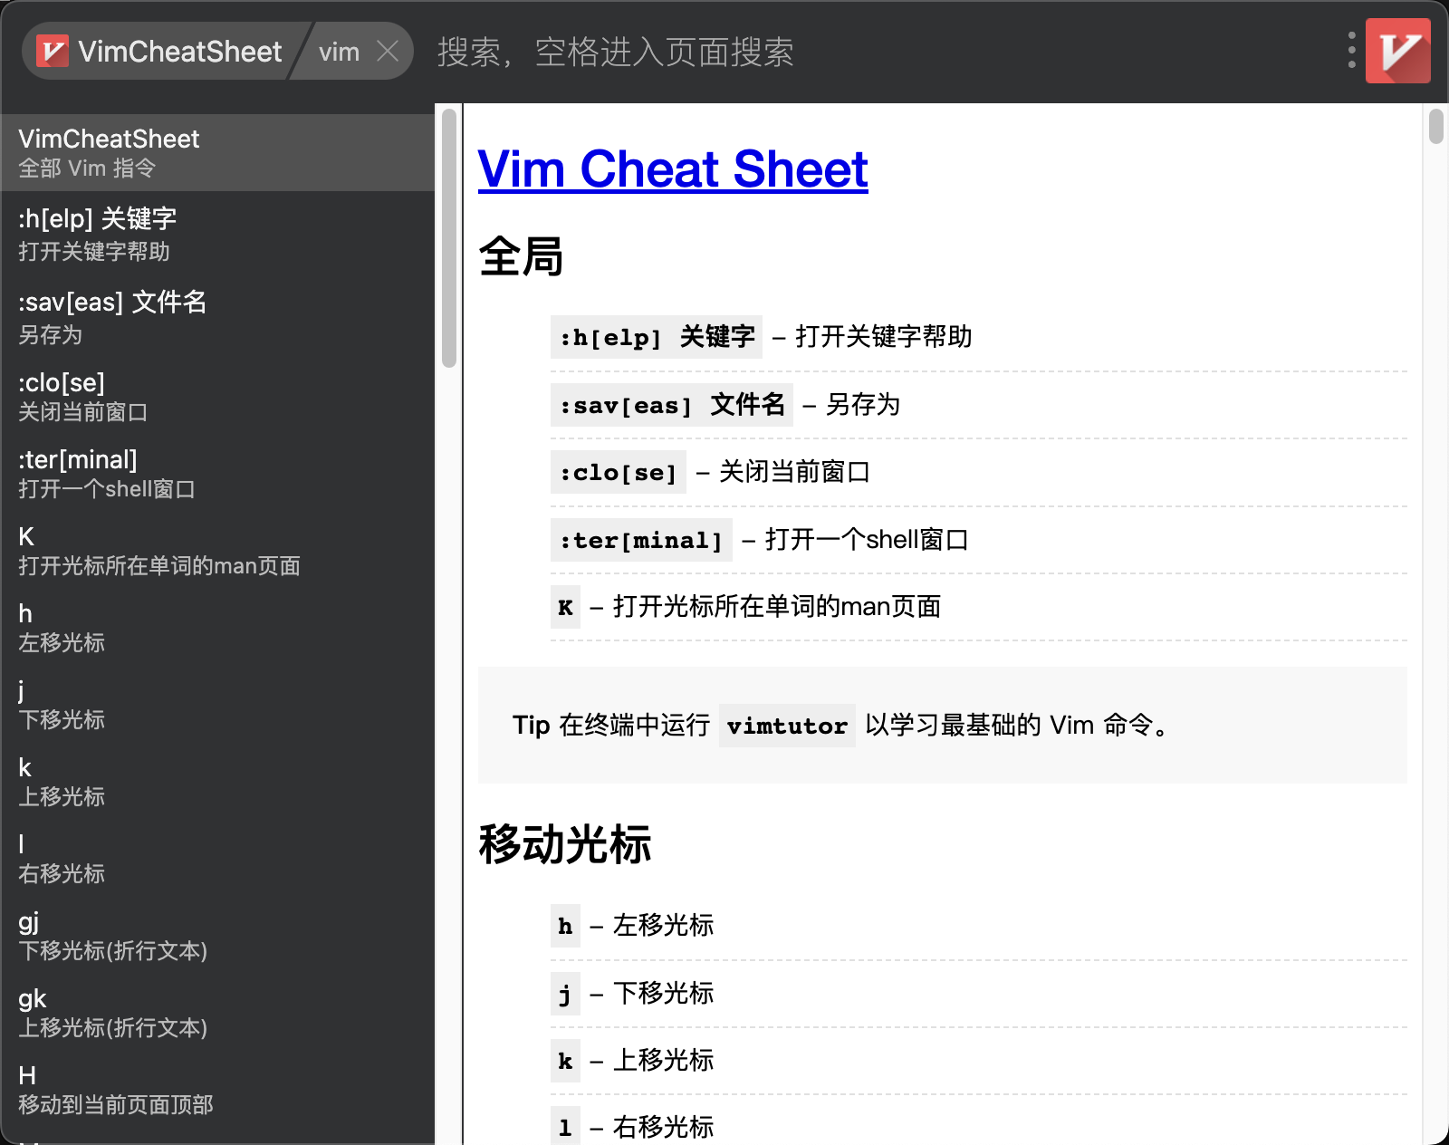Click the result list scrollbar thumb
This screenshot has width=1449, height=1145.
pyautogui.click(x=449, y=238)
